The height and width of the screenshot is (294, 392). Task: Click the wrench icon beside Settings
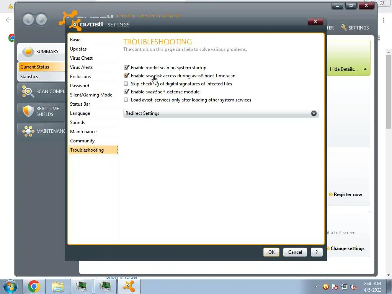(344, 28)
